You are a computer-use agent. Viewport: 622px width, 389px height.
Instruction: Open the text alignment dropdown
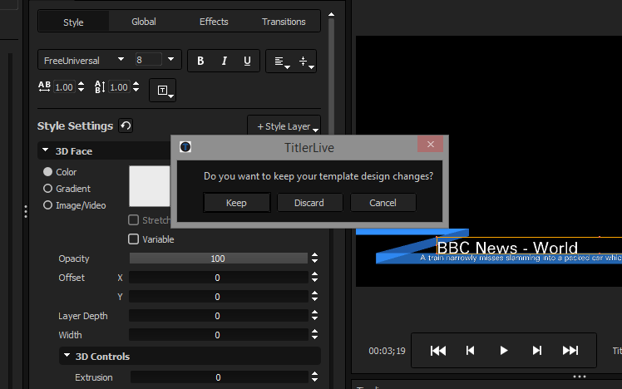[281, 62]
